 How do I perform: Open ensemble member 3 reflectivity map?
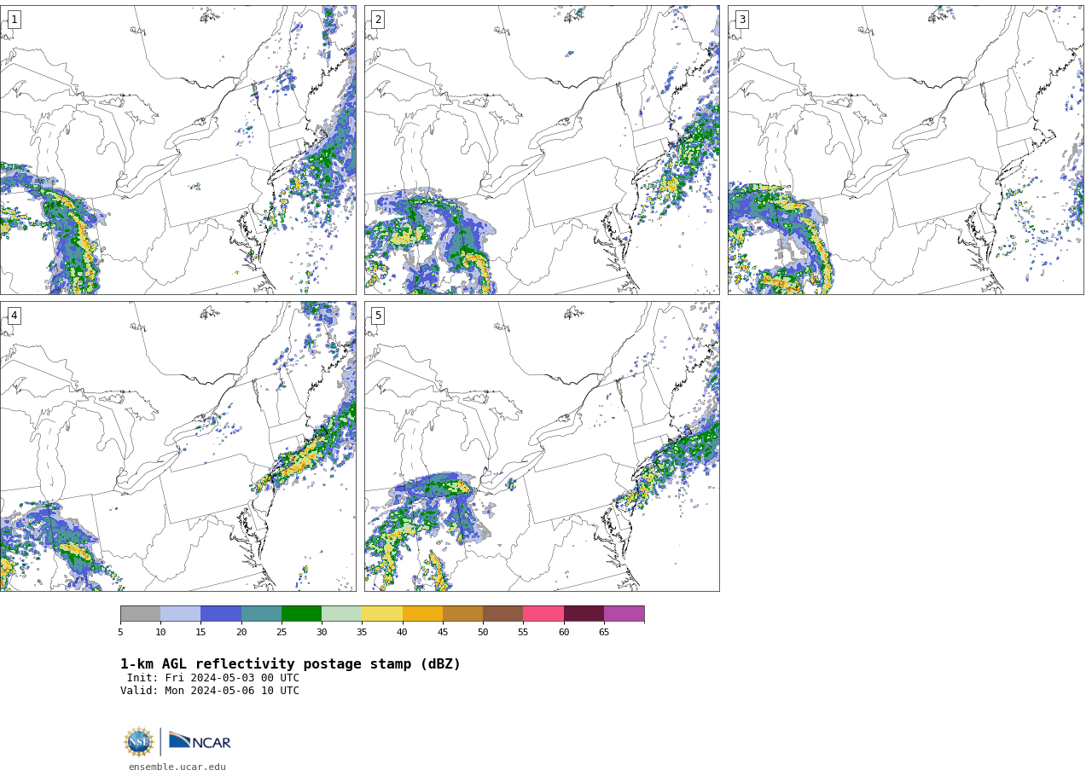[906, 150]
